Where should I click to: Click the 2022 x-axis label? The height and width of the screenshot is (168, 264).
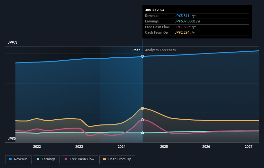(37, 147)
